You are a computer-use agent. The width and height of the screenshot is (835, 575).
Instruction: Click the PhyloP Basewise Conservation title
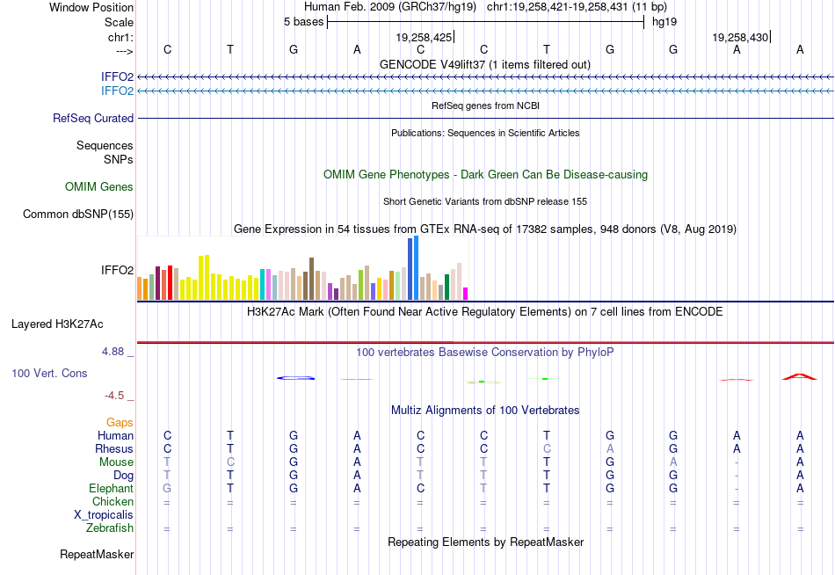tap(485, 353)
